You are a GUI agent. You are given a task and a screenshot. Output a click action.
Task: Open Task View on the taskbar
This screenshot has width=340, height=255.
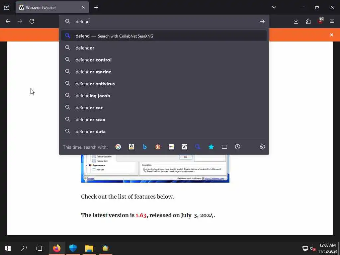(40, 248)
